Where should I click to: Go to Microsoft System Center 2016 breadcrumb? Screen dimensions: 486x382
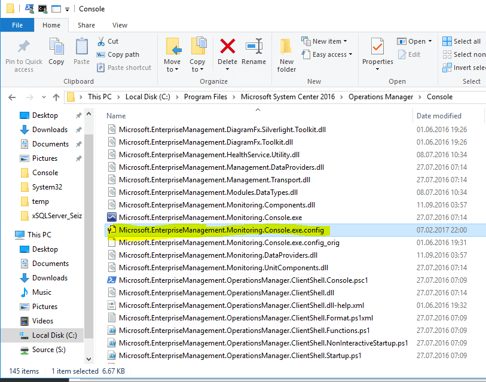click(x=288, y=97)
